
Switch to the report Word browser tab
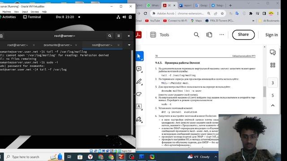pos(185,5)
